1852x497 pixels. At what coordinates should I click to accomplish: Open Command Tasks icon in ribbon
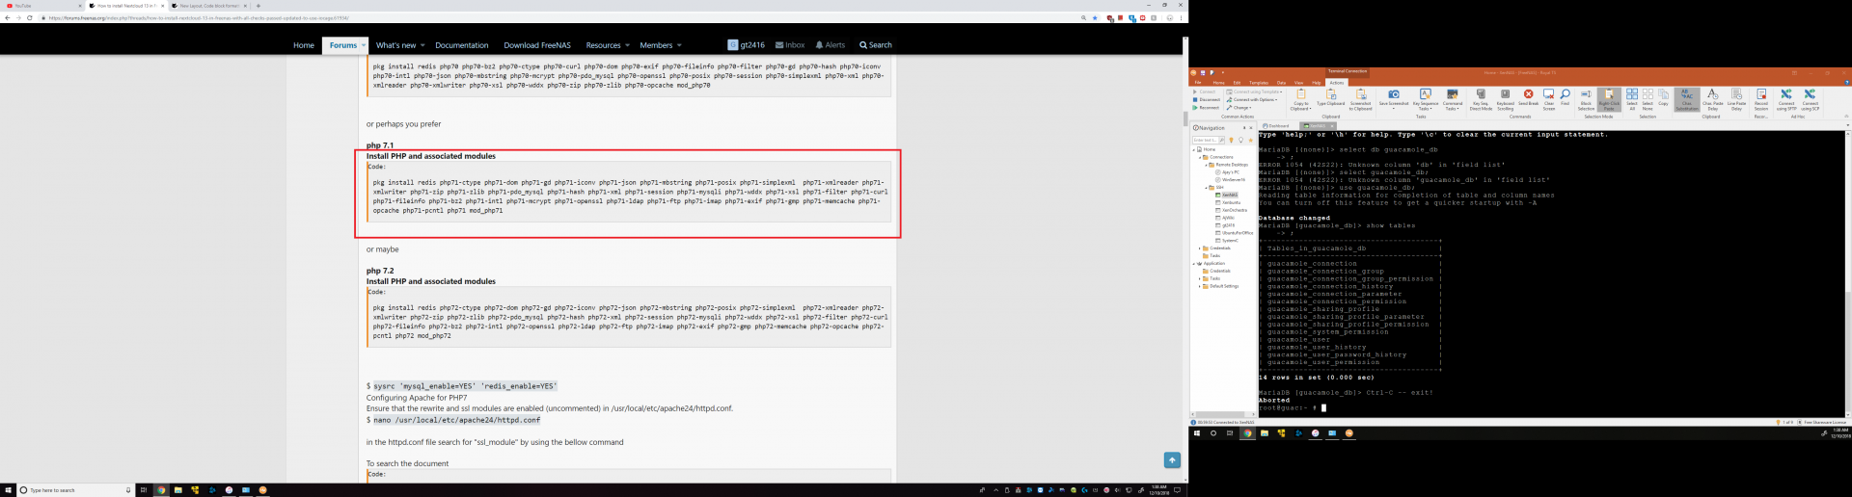click(x=1453, y=94)
